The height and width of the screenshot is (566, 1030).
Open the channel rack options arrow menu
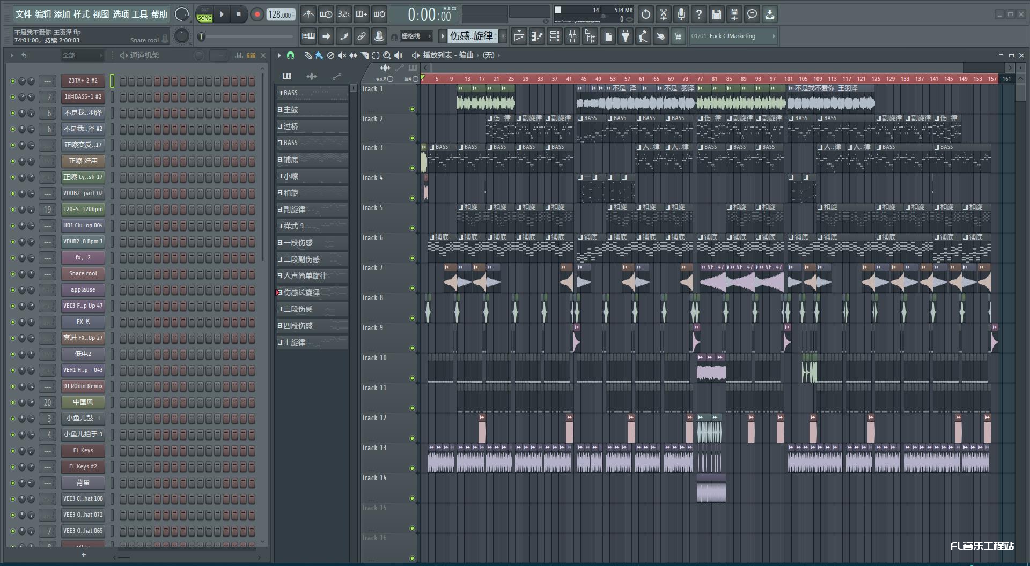pyautogui.click(x=12, y=55)
